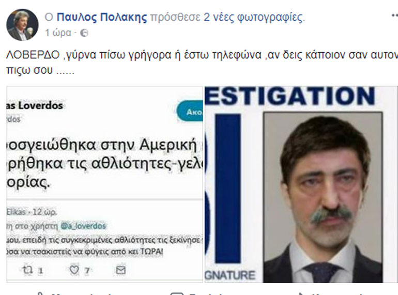Click the '1 ώρα' post timestamp
Screen dimensions: 398x295
coord(58,33)
